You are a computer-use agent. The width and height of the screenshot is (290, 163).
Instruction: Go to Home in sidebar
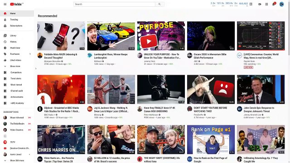[x=17, y=13]
